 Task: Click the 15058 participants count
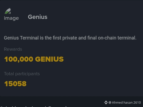(15, 84)
